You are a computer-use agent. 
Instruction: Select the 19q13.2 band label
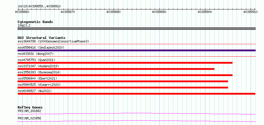(x=24, y=26)
